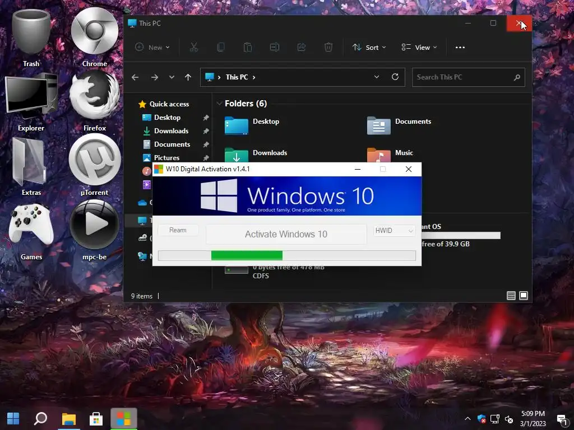The image size is (574, 430).
Task: Open the muted volume tray icon
Action: pos(509,419)
